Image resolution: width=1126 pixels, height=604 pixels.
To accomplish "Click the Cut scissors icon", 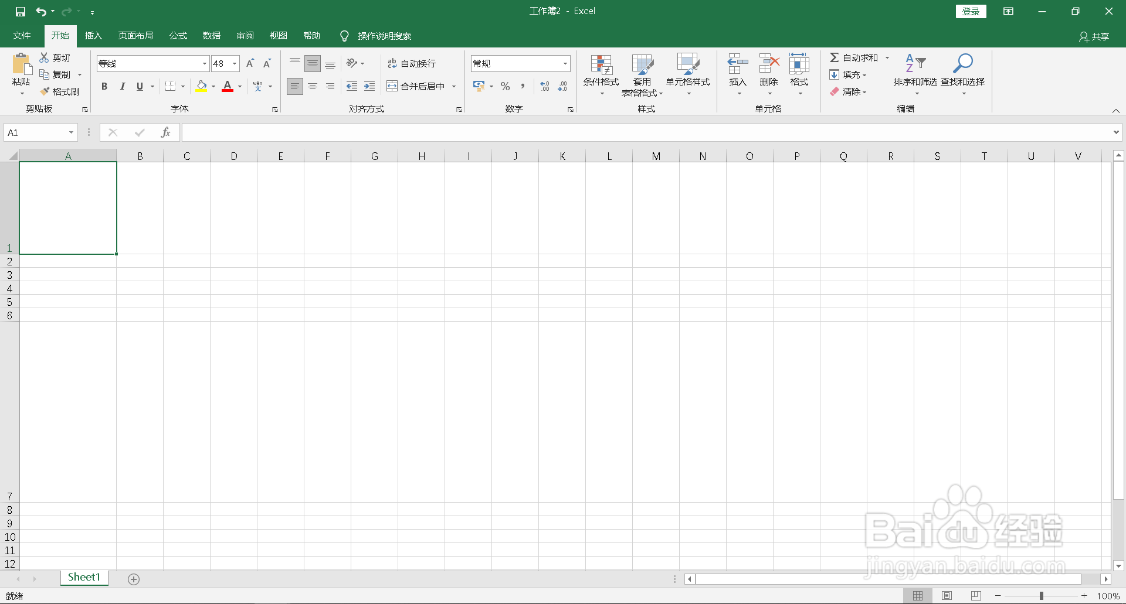I will coord(44,57).
